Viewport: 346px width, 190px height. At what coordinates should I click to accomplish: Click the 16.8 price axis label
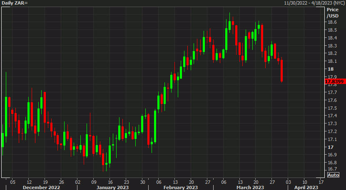332,163
